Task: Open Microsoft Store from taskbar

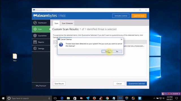Action: [75, 98]
